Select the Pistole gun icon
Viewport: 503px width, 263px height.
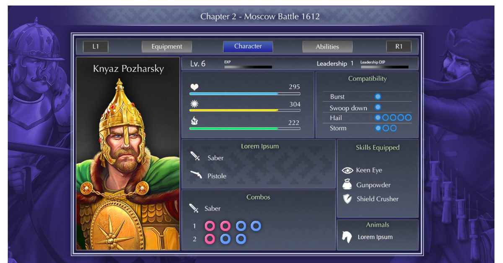(196, 175)
